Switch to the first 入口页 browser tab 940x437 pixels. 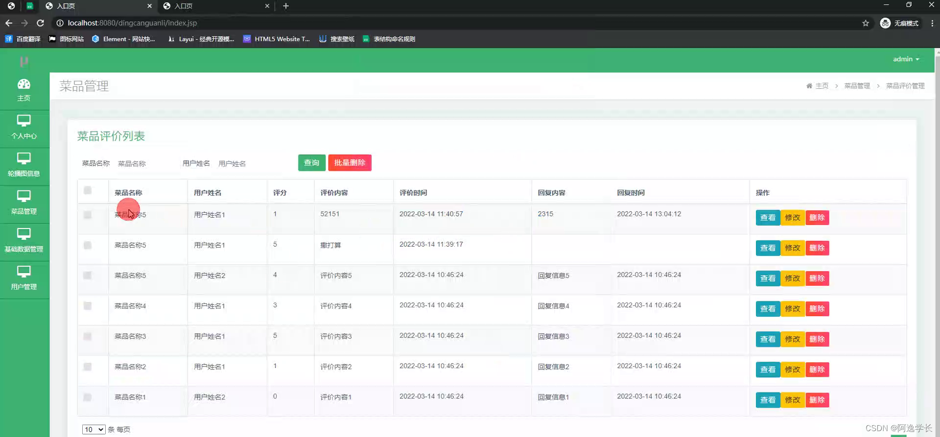coord(98,6)
